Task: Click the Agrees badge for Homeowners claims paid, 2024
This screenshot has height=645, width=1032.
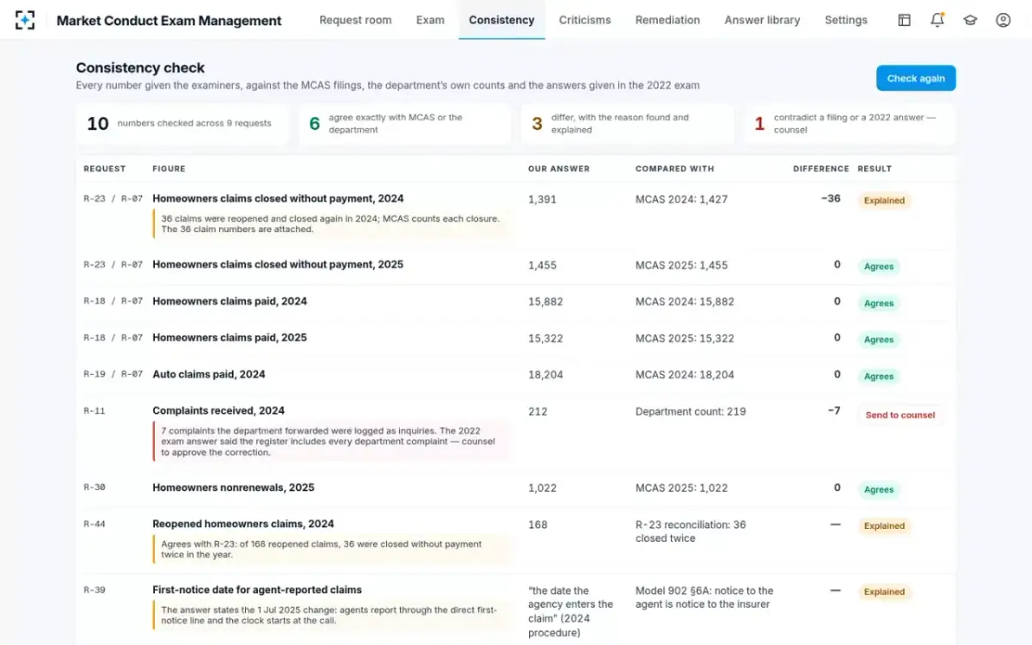Action: pyautogui.click(x=879, y=303)
